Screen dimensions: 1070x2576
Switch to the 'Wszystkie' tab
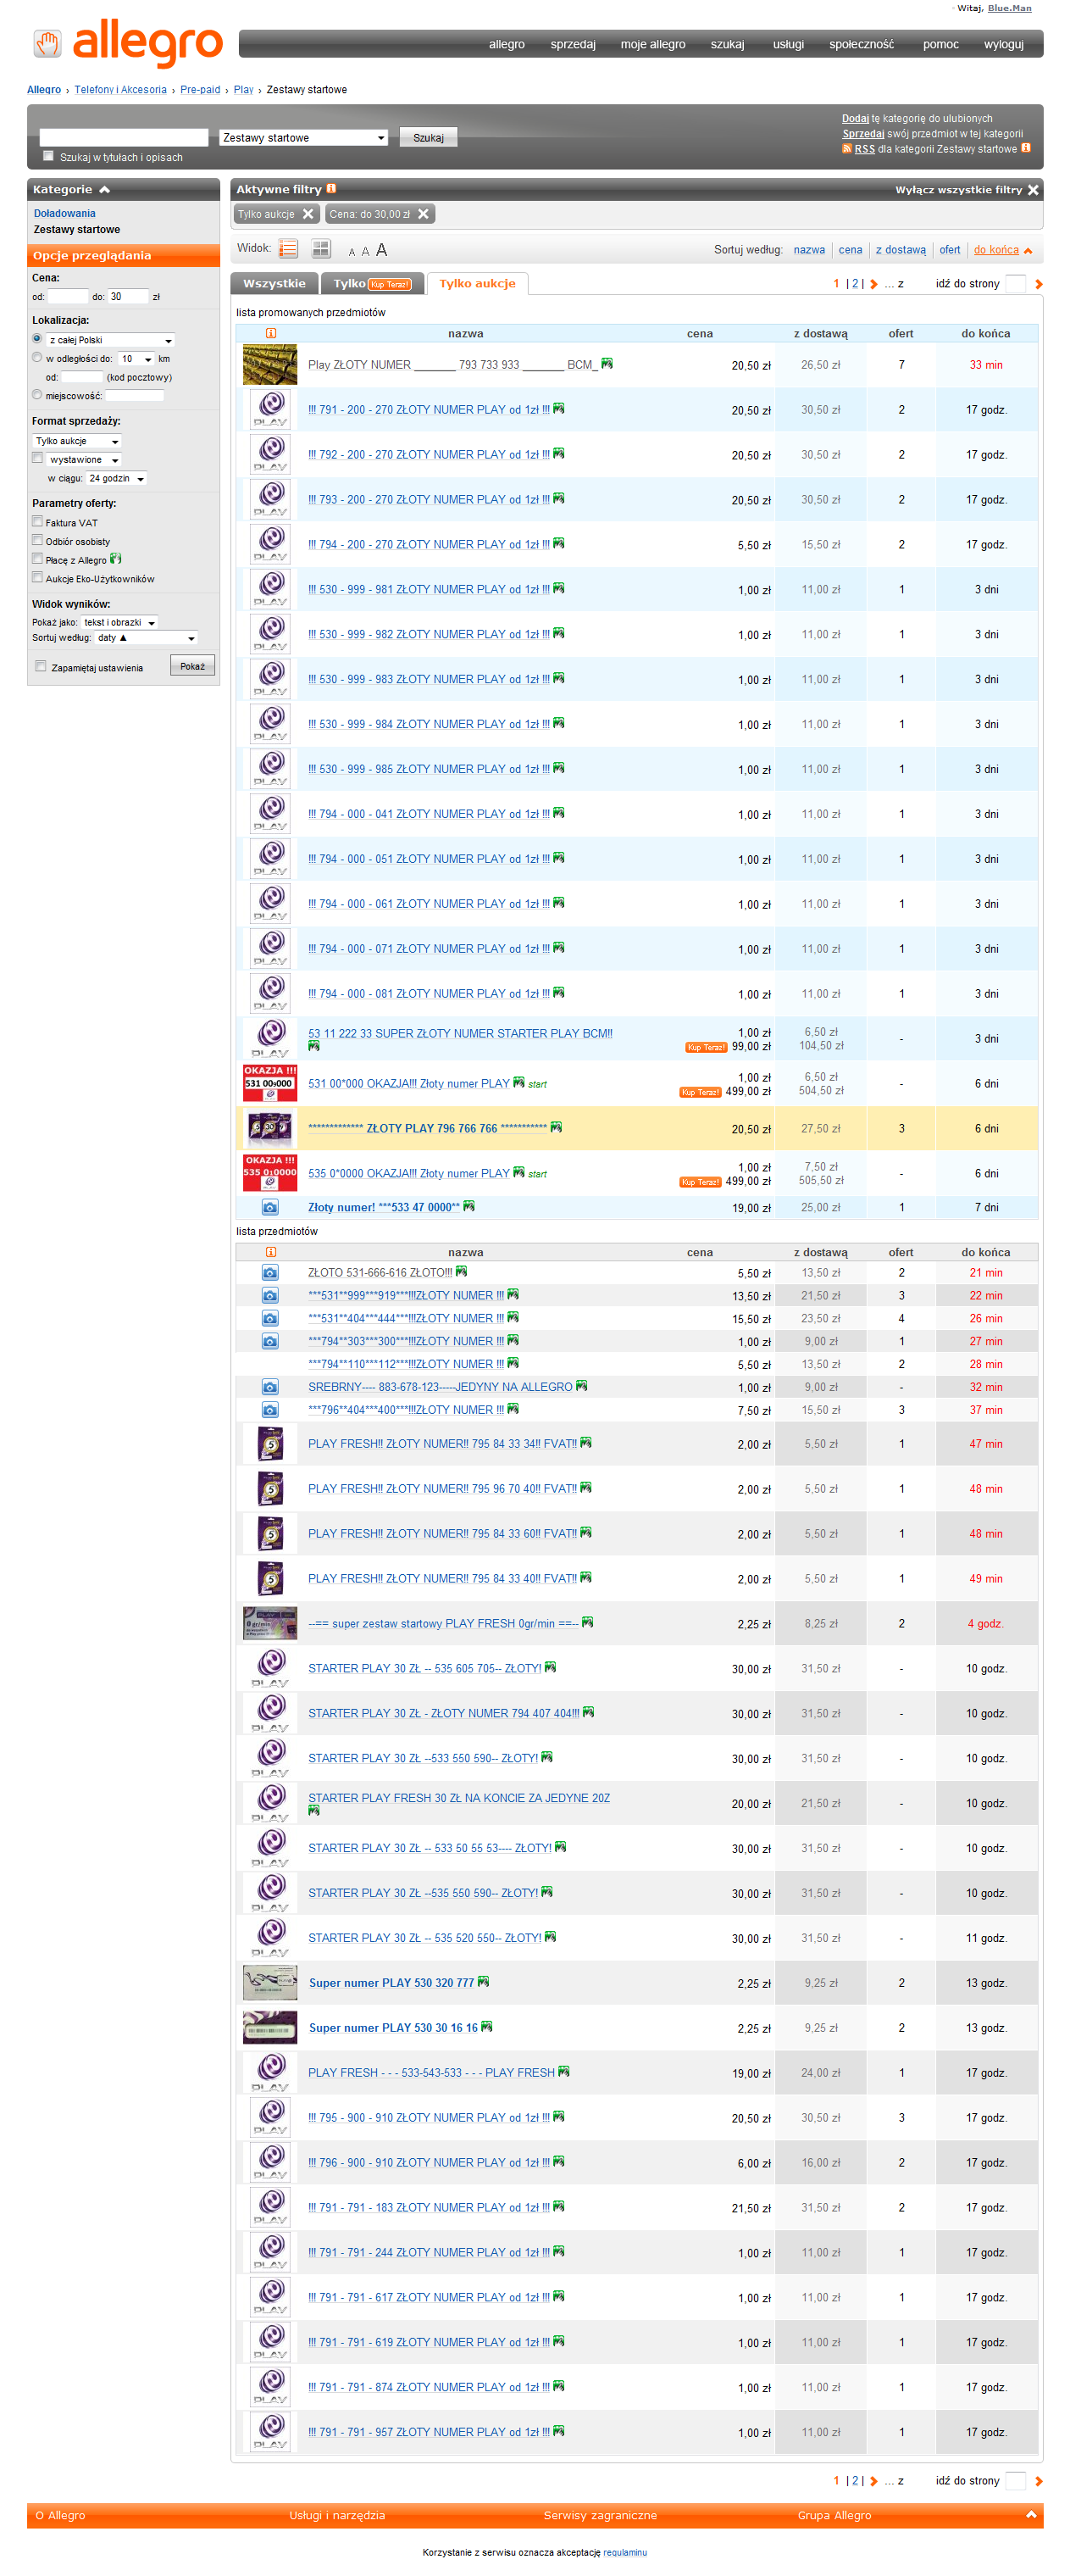274,284
